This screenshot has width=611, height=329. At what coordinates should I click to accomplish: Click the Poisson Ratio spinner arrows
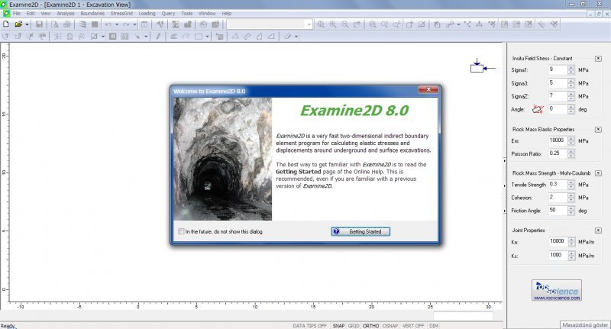tap(571, 153)
